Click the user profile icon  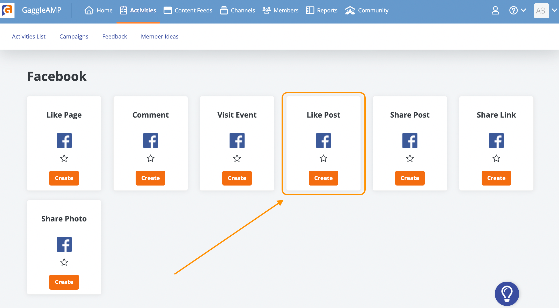[495, 11]
